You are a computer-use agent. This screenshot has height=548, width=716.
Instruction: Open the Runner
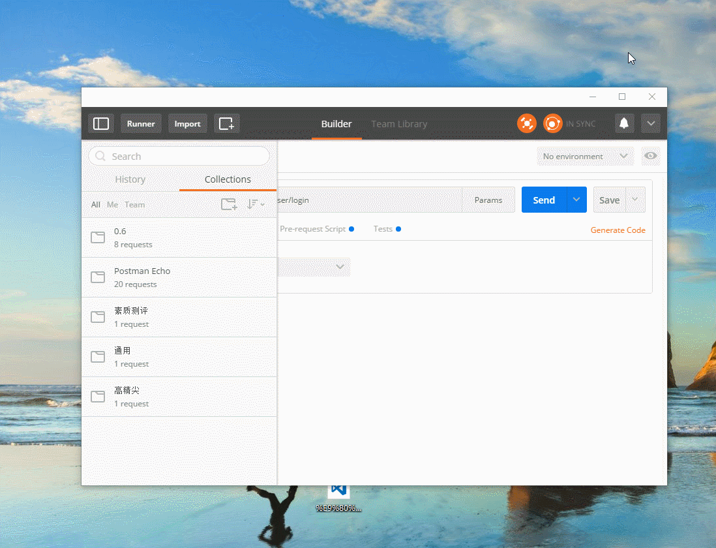click(141, 124)
